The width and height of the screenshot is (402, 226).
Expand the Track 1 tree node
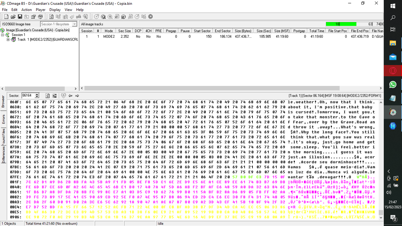point(8,40)
